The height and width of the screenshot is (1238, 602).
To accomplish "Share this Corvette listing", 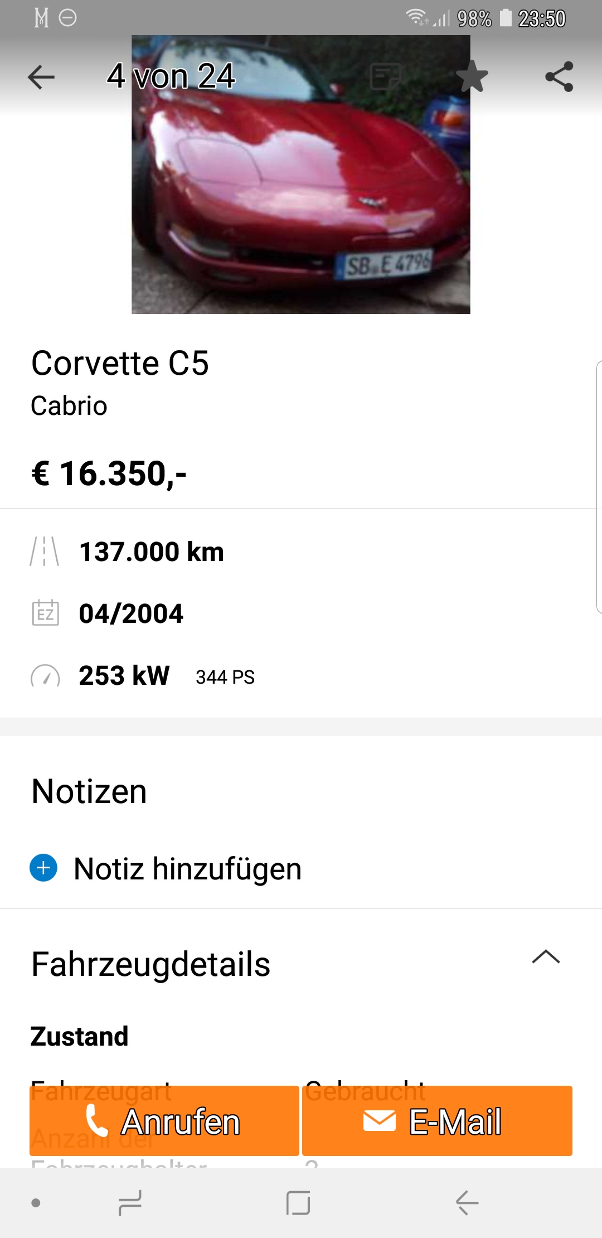I will pyautogui.click(x=559, y=77).
